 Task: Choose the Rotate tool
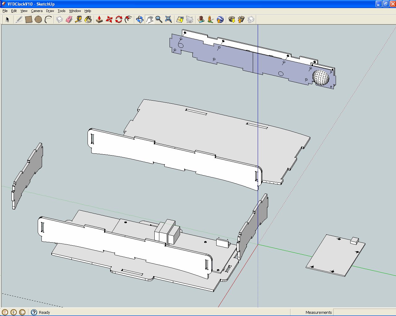click(118, 19)
